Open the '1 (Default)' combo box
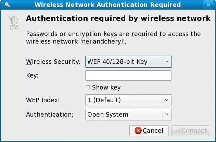This screenshot has height=142, width=216. tap(124, 100)
